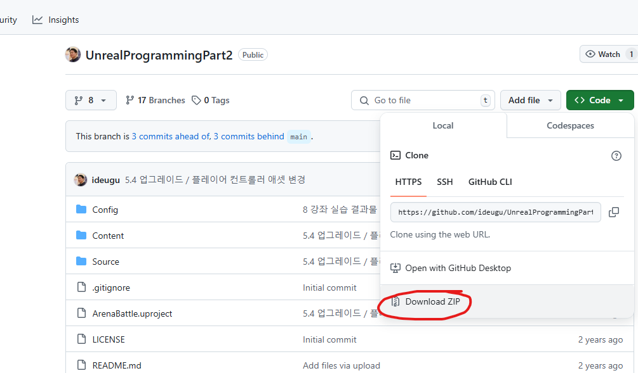Viewport: 638px width, 373px height.
Task: Click the Insights graph icon
Action: coord(37,20)
